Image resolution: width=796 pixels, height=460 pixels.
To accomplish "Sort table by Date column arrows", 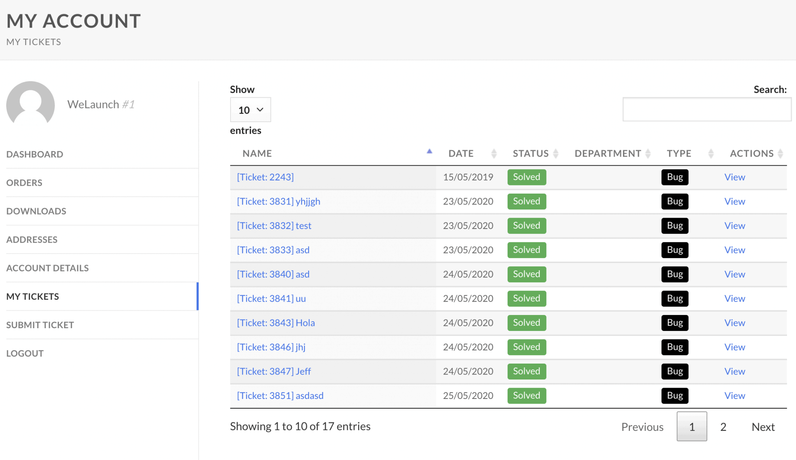I will point(494,154).
